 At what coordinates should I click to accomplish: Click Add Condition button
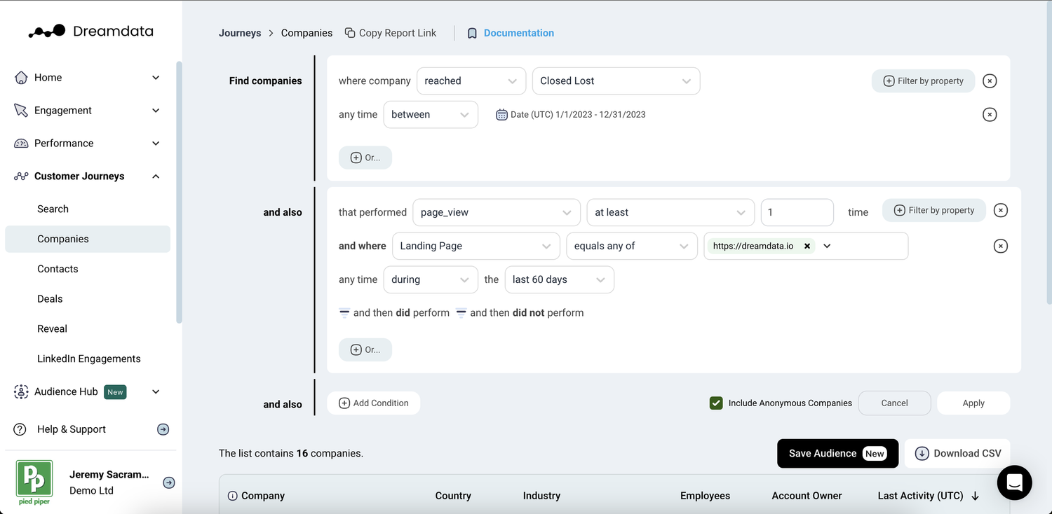pos(374,403)
